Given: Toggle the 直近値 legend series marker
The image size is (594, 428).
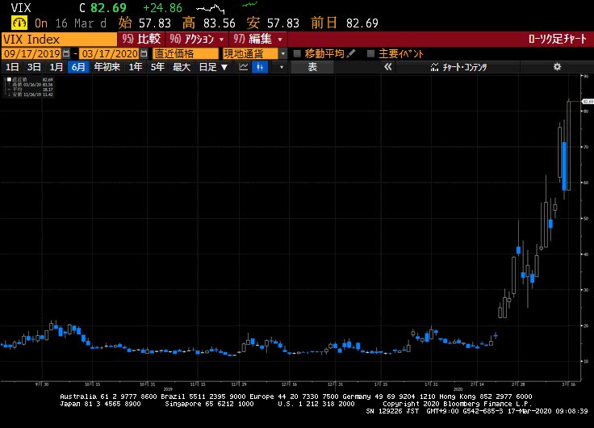Looking at the screenshot, I should 9,79.
